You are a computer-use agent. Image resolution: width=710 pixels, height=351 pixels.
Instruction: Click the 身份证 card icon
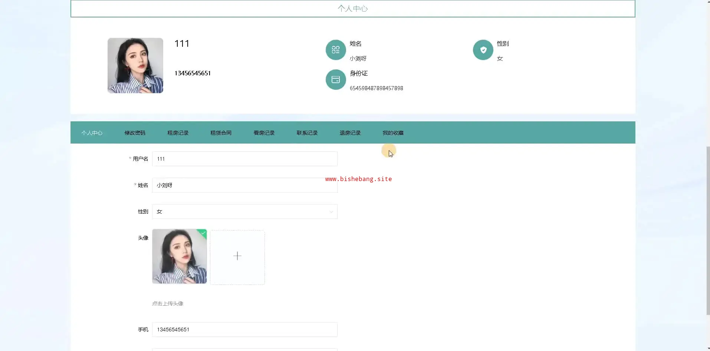click(336, 79)
